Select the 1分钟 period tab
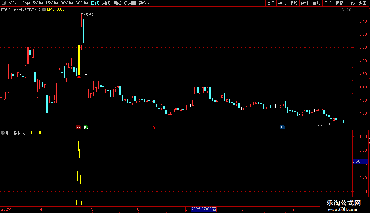The image size is (370, 213). 25,3
